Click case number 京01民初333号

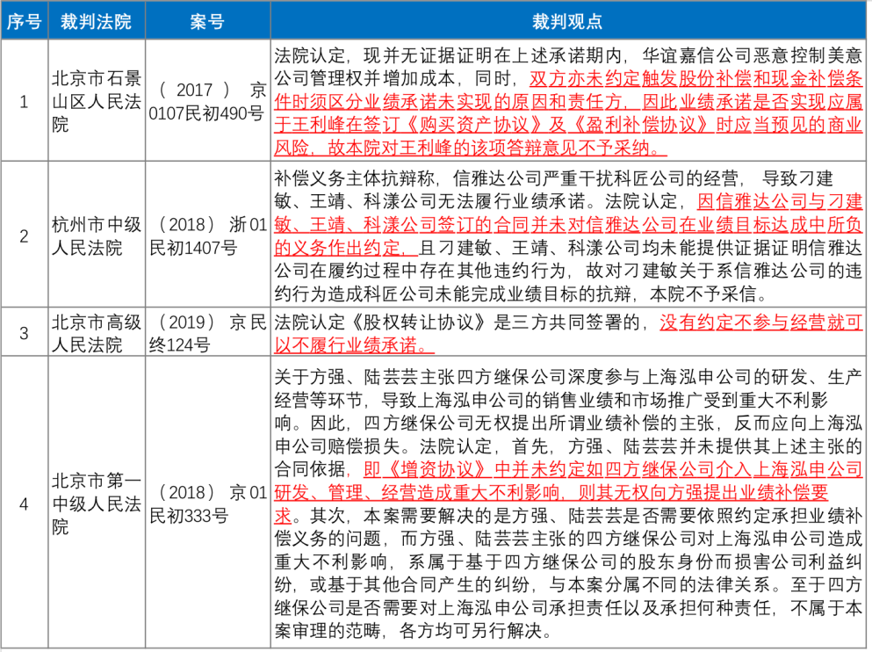click(207, 503)
